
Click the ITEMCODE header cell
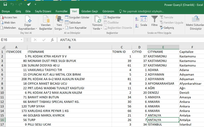pos(16,52)
